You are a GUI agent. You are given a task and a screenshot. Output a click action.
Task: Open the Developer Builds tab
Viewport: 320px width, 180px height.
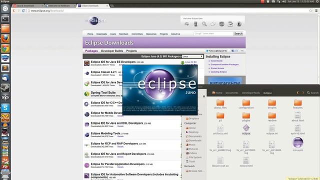(112, 51)
